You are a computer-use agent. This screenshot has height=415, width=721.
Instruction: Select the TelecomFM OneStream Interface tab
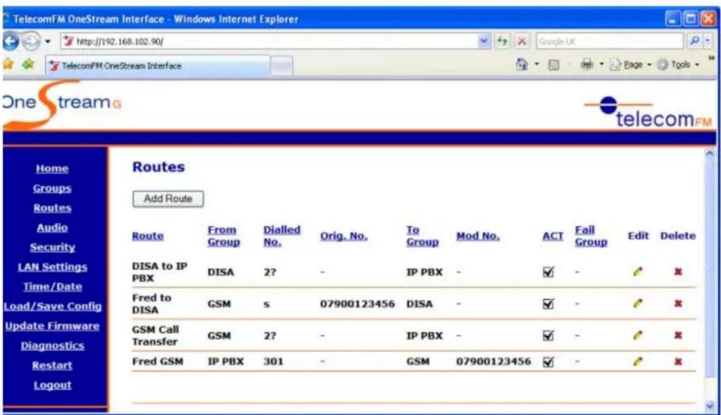tap(157, 66)
